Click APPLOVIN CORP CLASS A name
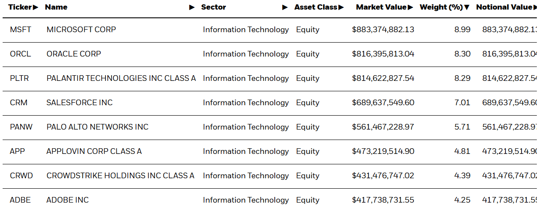 tap(94, 151)
